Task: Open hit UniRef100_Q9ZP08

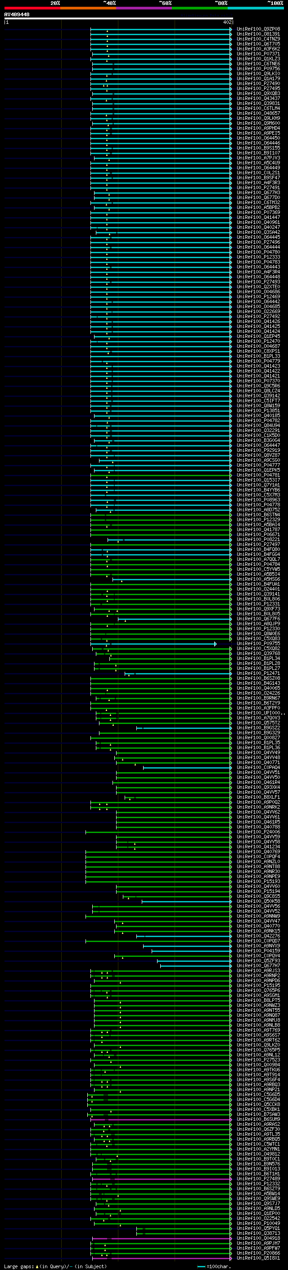Action: [258, 29]
